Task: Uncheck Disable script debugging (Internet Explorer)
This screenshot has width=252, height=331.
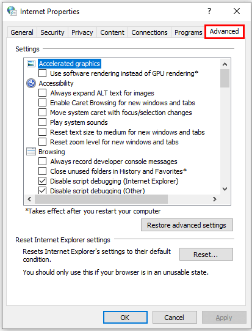Action: 42,181
